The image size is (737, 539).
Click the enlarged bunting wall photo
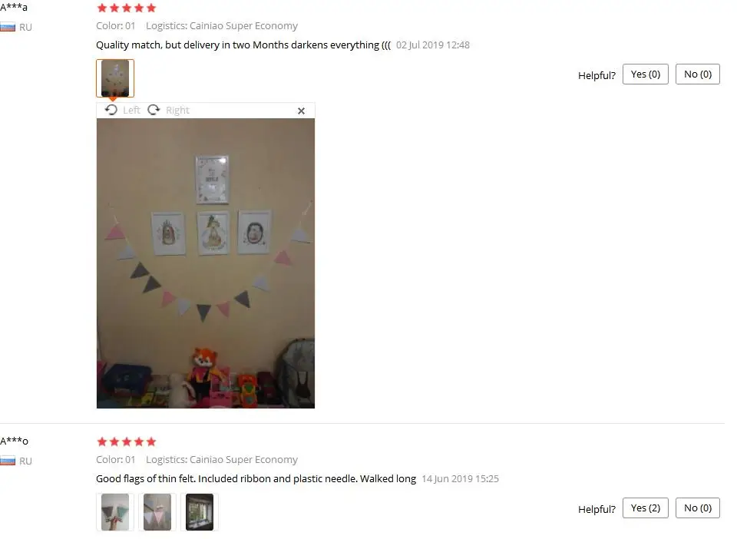point(206,263)
